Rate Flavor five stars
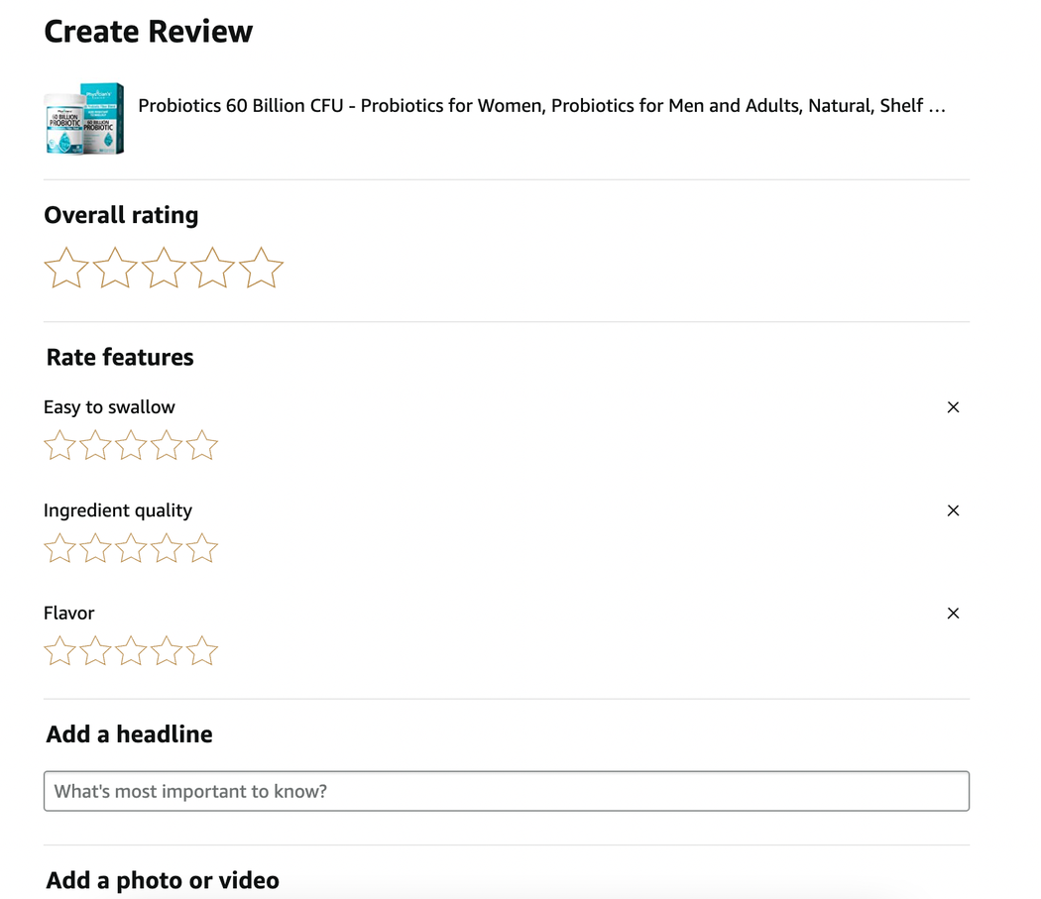Screen dimensions: 1041x899 coord(202,651)
